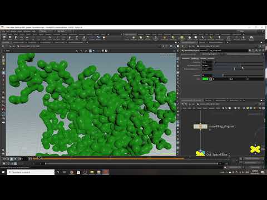Image resolution: width=267 pixels, height=200 pixels.
Task: Open the Windows menu in the menu bar
Action: 27,32
